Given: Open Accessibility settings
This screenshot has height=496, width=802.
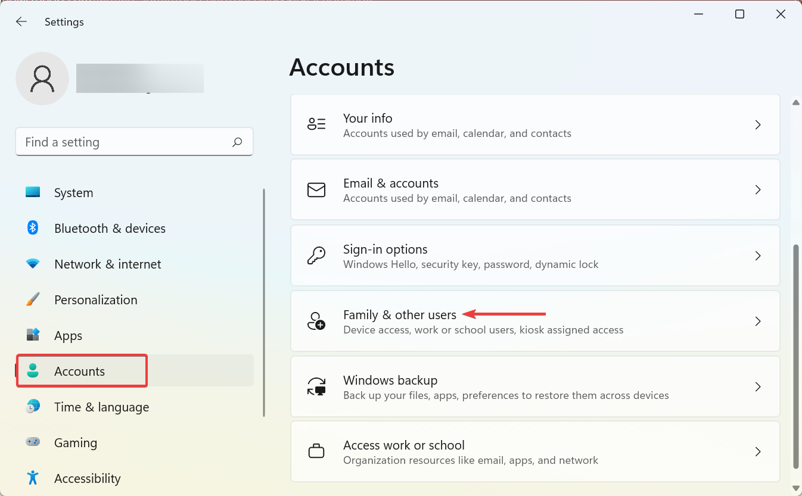Looking at the screenshot, I should point(135,478).
